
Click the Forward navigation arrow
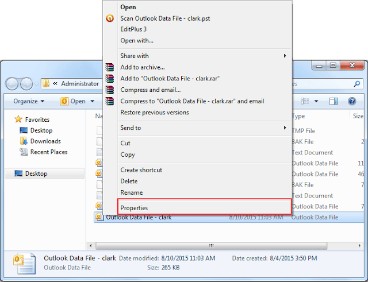(x=26, y=84)
